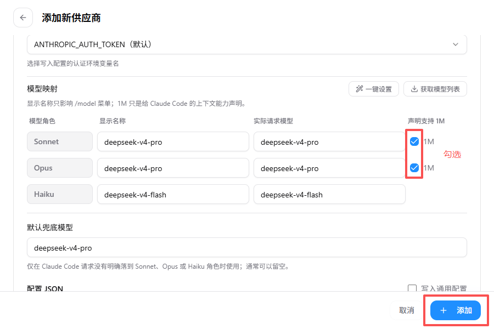Click the 取消 cancel button

pyautogui.click(x=406, y=310)
